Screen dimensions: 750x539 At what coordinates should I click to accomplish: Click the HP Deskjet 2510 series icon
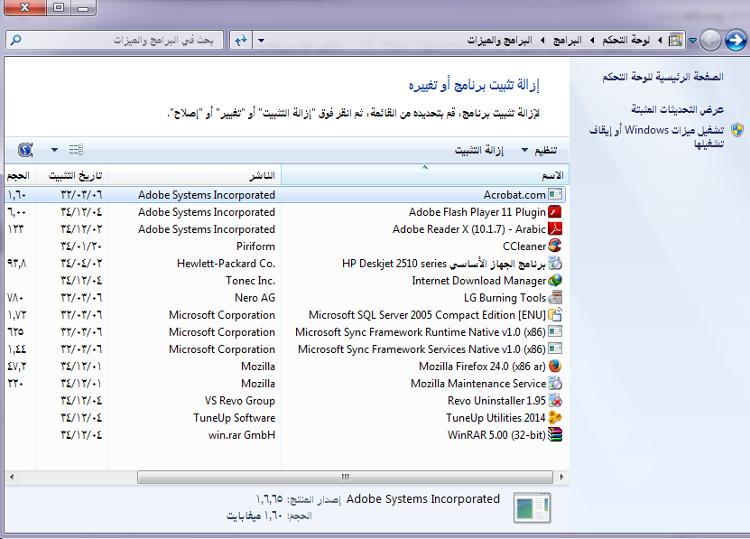pos(555,264)
